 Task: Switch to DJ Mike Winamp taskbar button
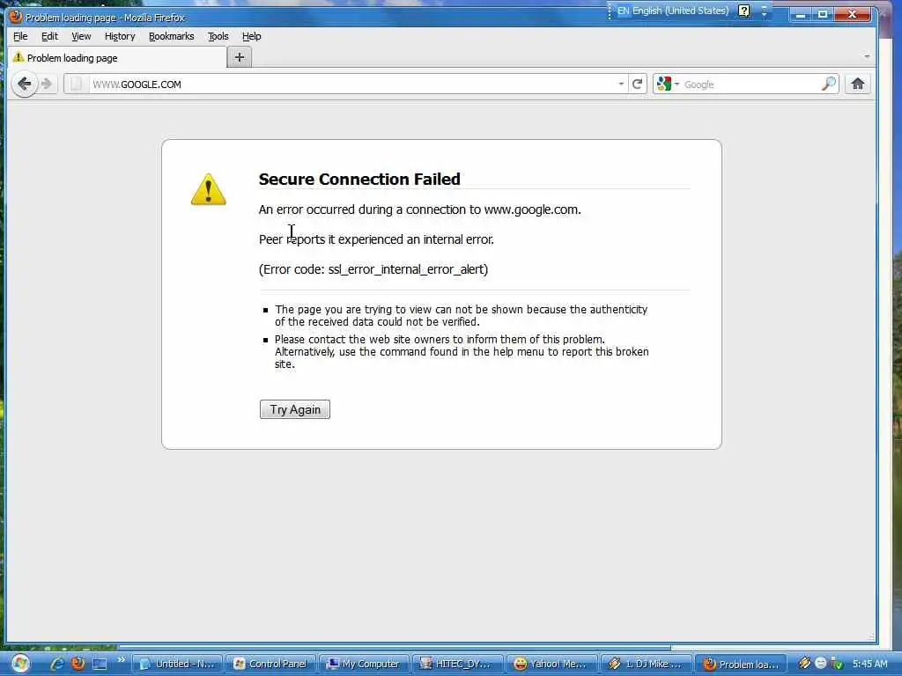[x=646, y=664]
